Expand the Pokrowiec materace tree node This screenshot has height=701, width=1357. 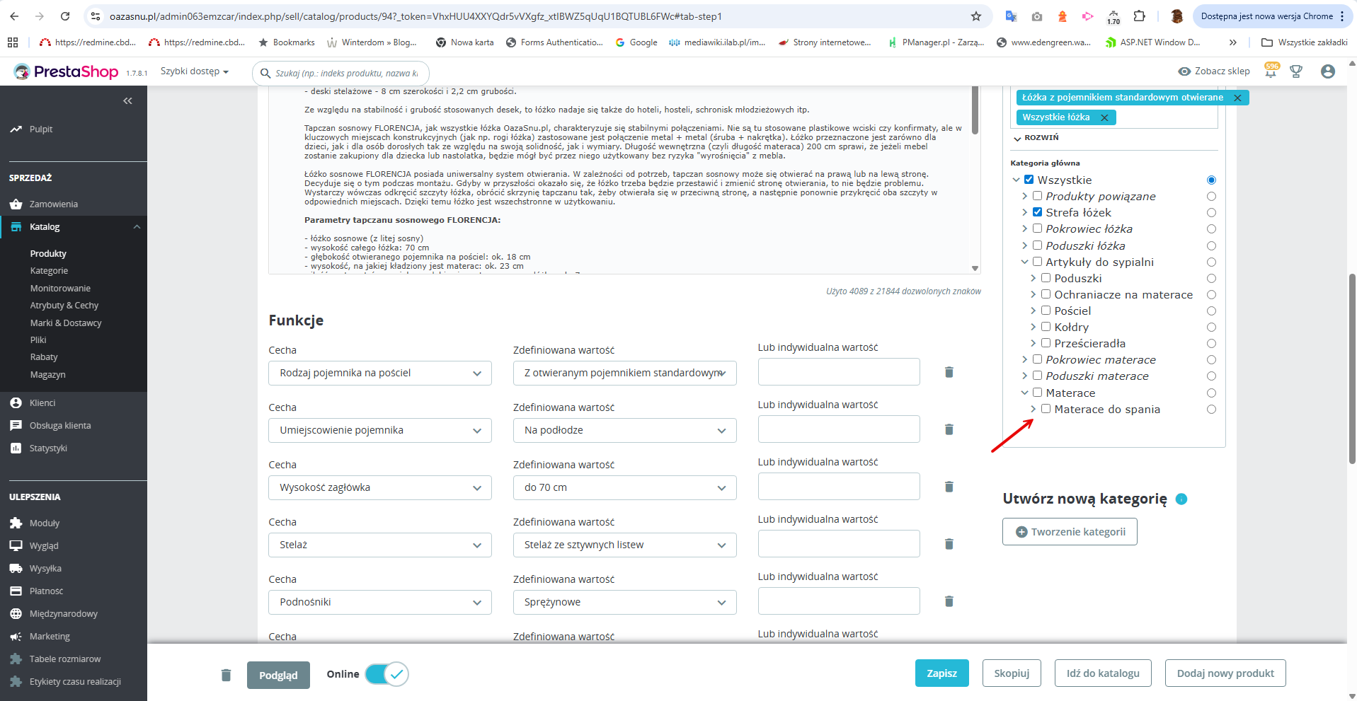[x=1024, y=359]
